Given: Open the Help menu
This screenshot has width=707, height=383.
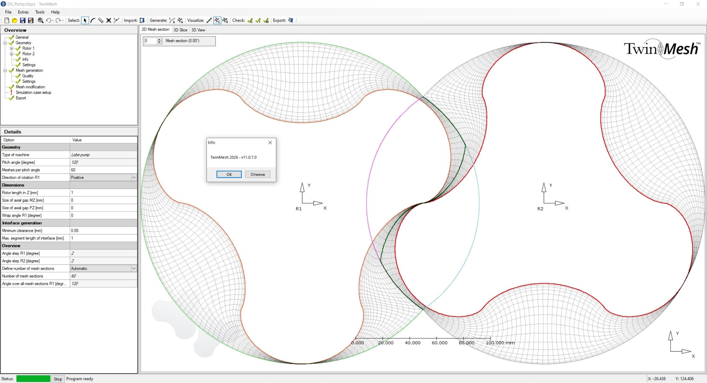Looking at the screenshot, I should point(55,12).
